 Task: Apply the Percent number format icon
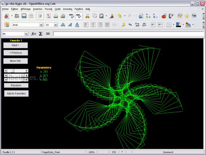click(130, 25)
